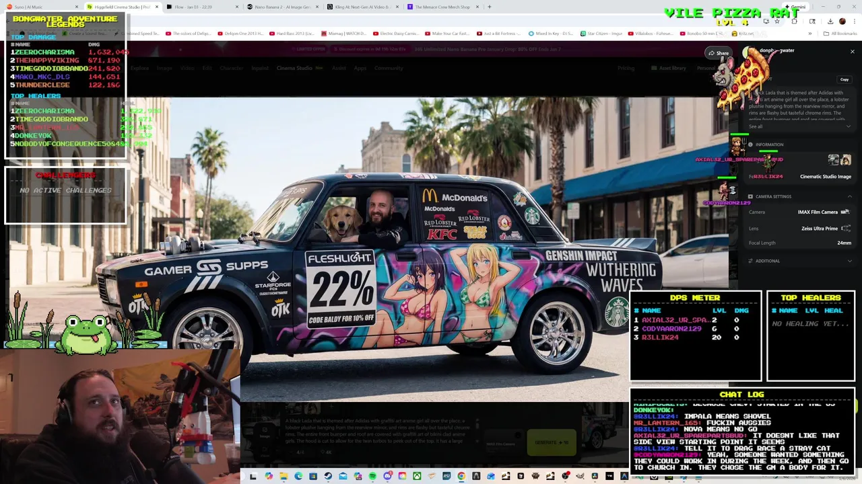The width and height of the screenshot is (862, 484).
Task: Click the Camera Settings camera icon
Action: click(x=750, y=196)
